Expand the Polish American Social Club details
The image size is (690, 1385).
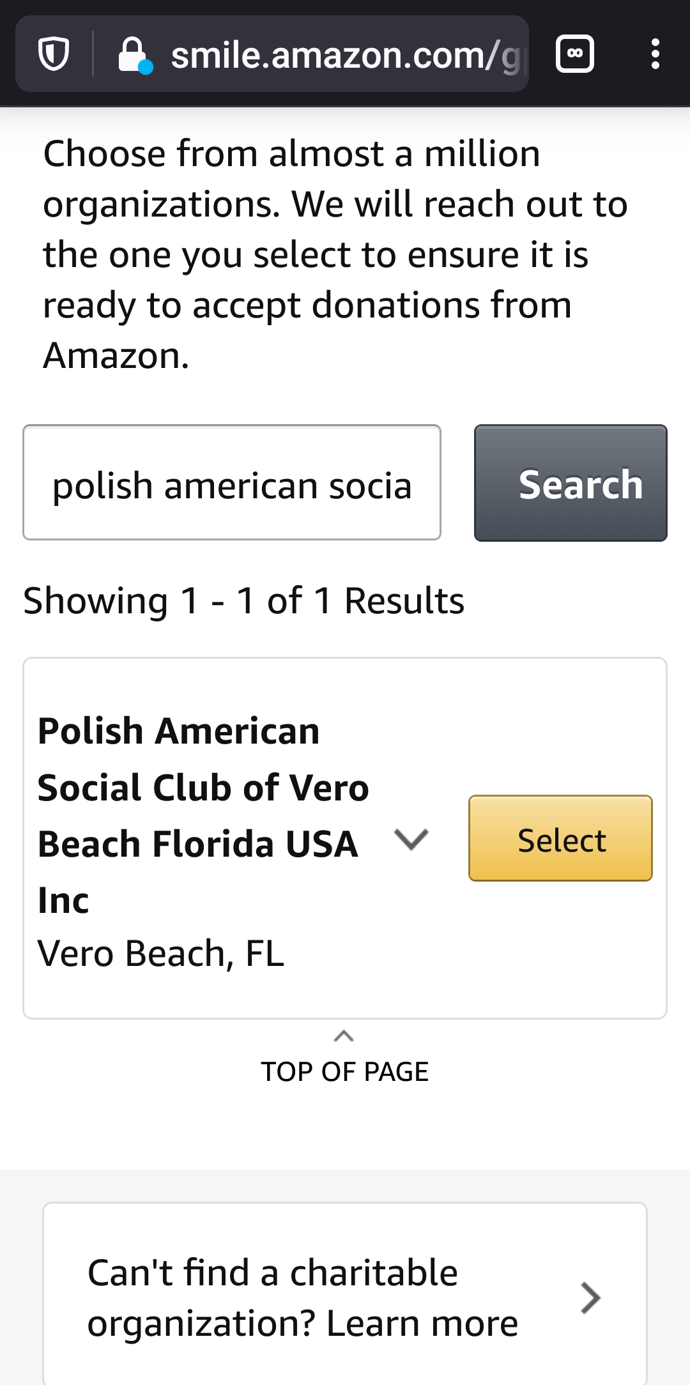(x=411, y=839)
